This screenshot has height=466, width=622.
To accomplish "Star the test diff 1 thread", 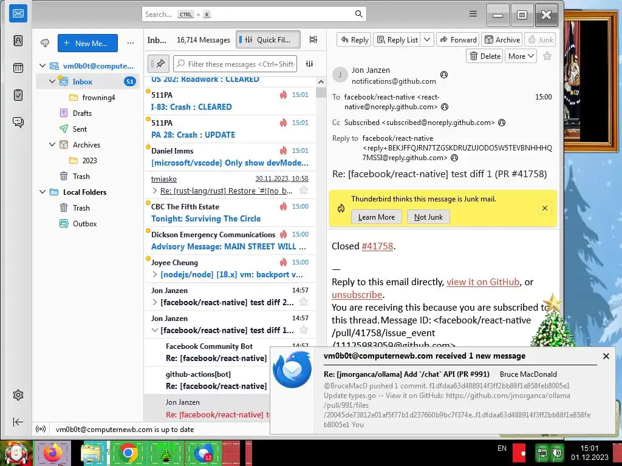I will tap(304, 329).
